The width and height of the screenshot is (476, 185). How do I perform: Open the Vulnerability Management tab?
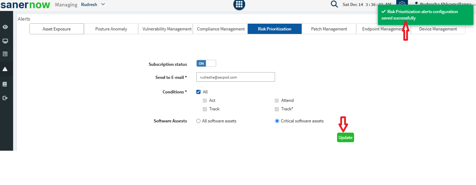(x=167, y=29)
